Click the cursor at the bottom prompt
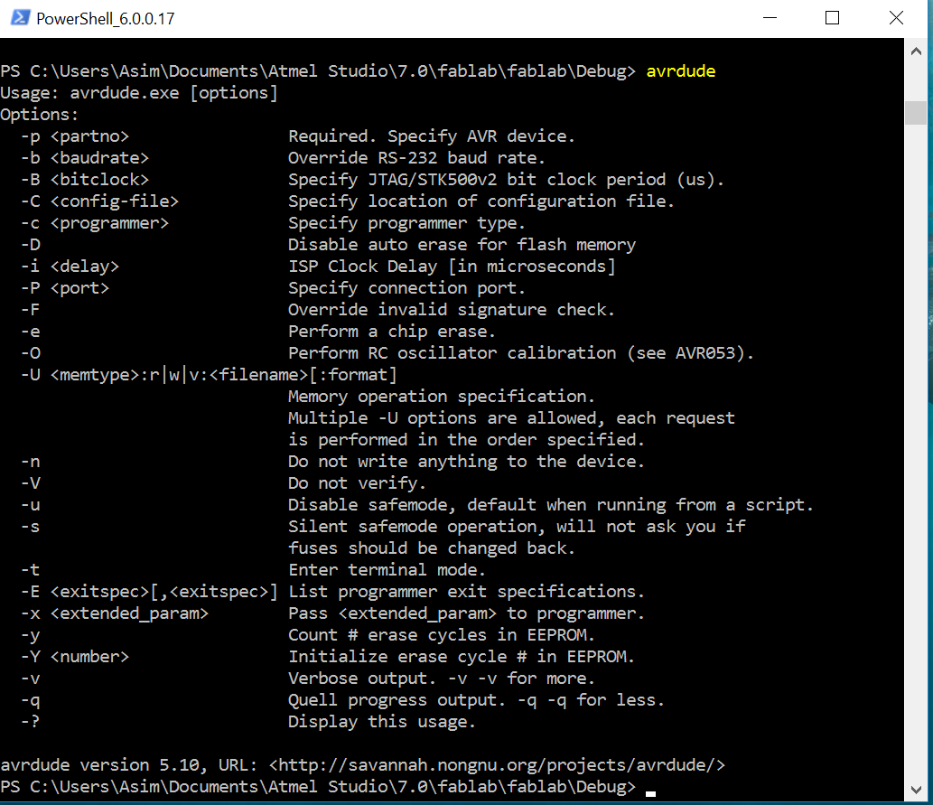The width and height of the screenshot is (933, 805). point(651,793)
